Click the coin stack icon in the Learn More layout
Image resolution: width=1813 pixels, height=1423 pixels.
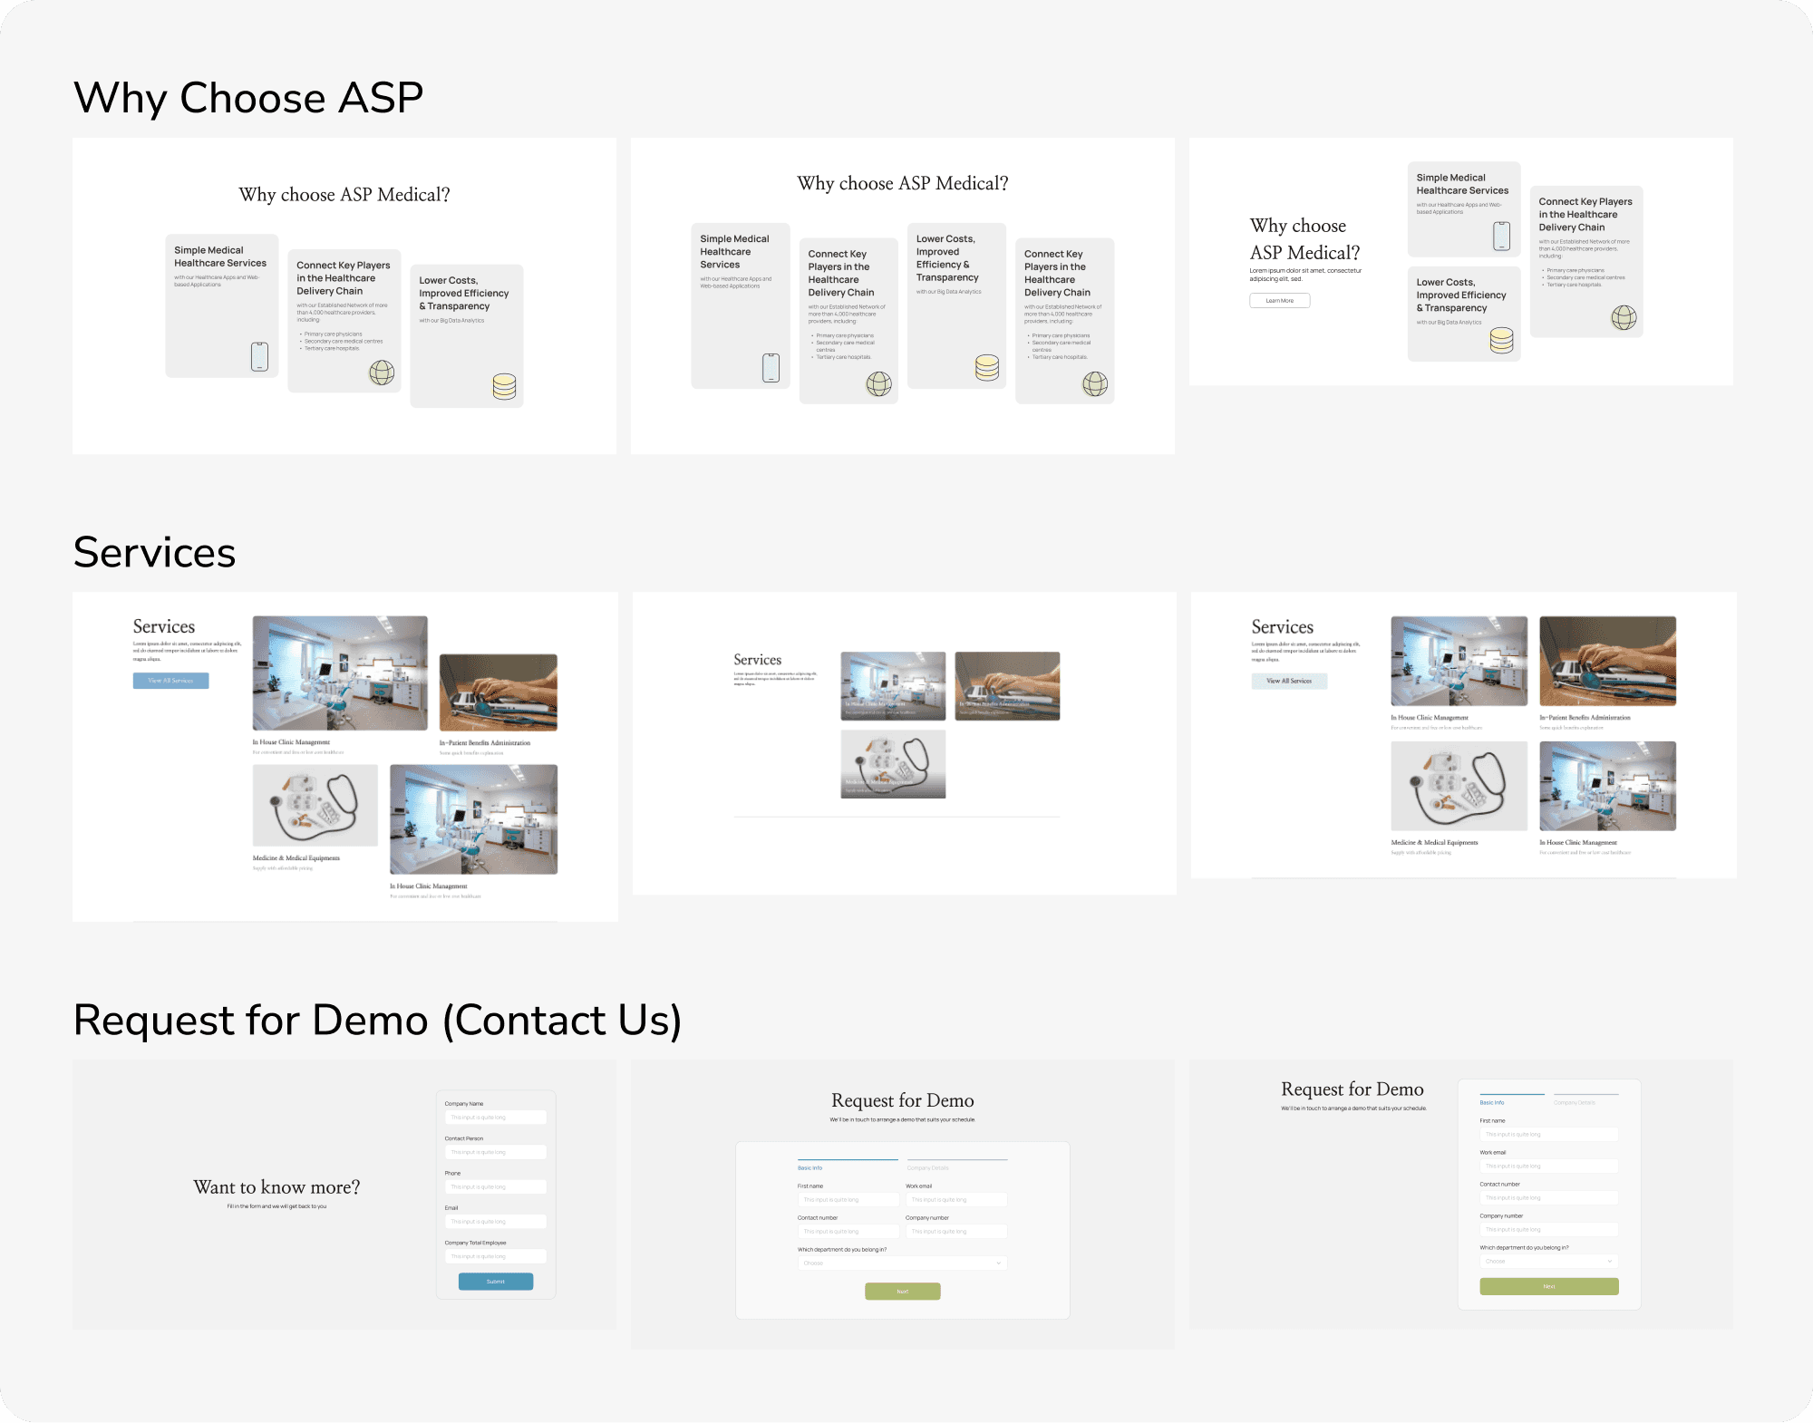[1501, 341]
